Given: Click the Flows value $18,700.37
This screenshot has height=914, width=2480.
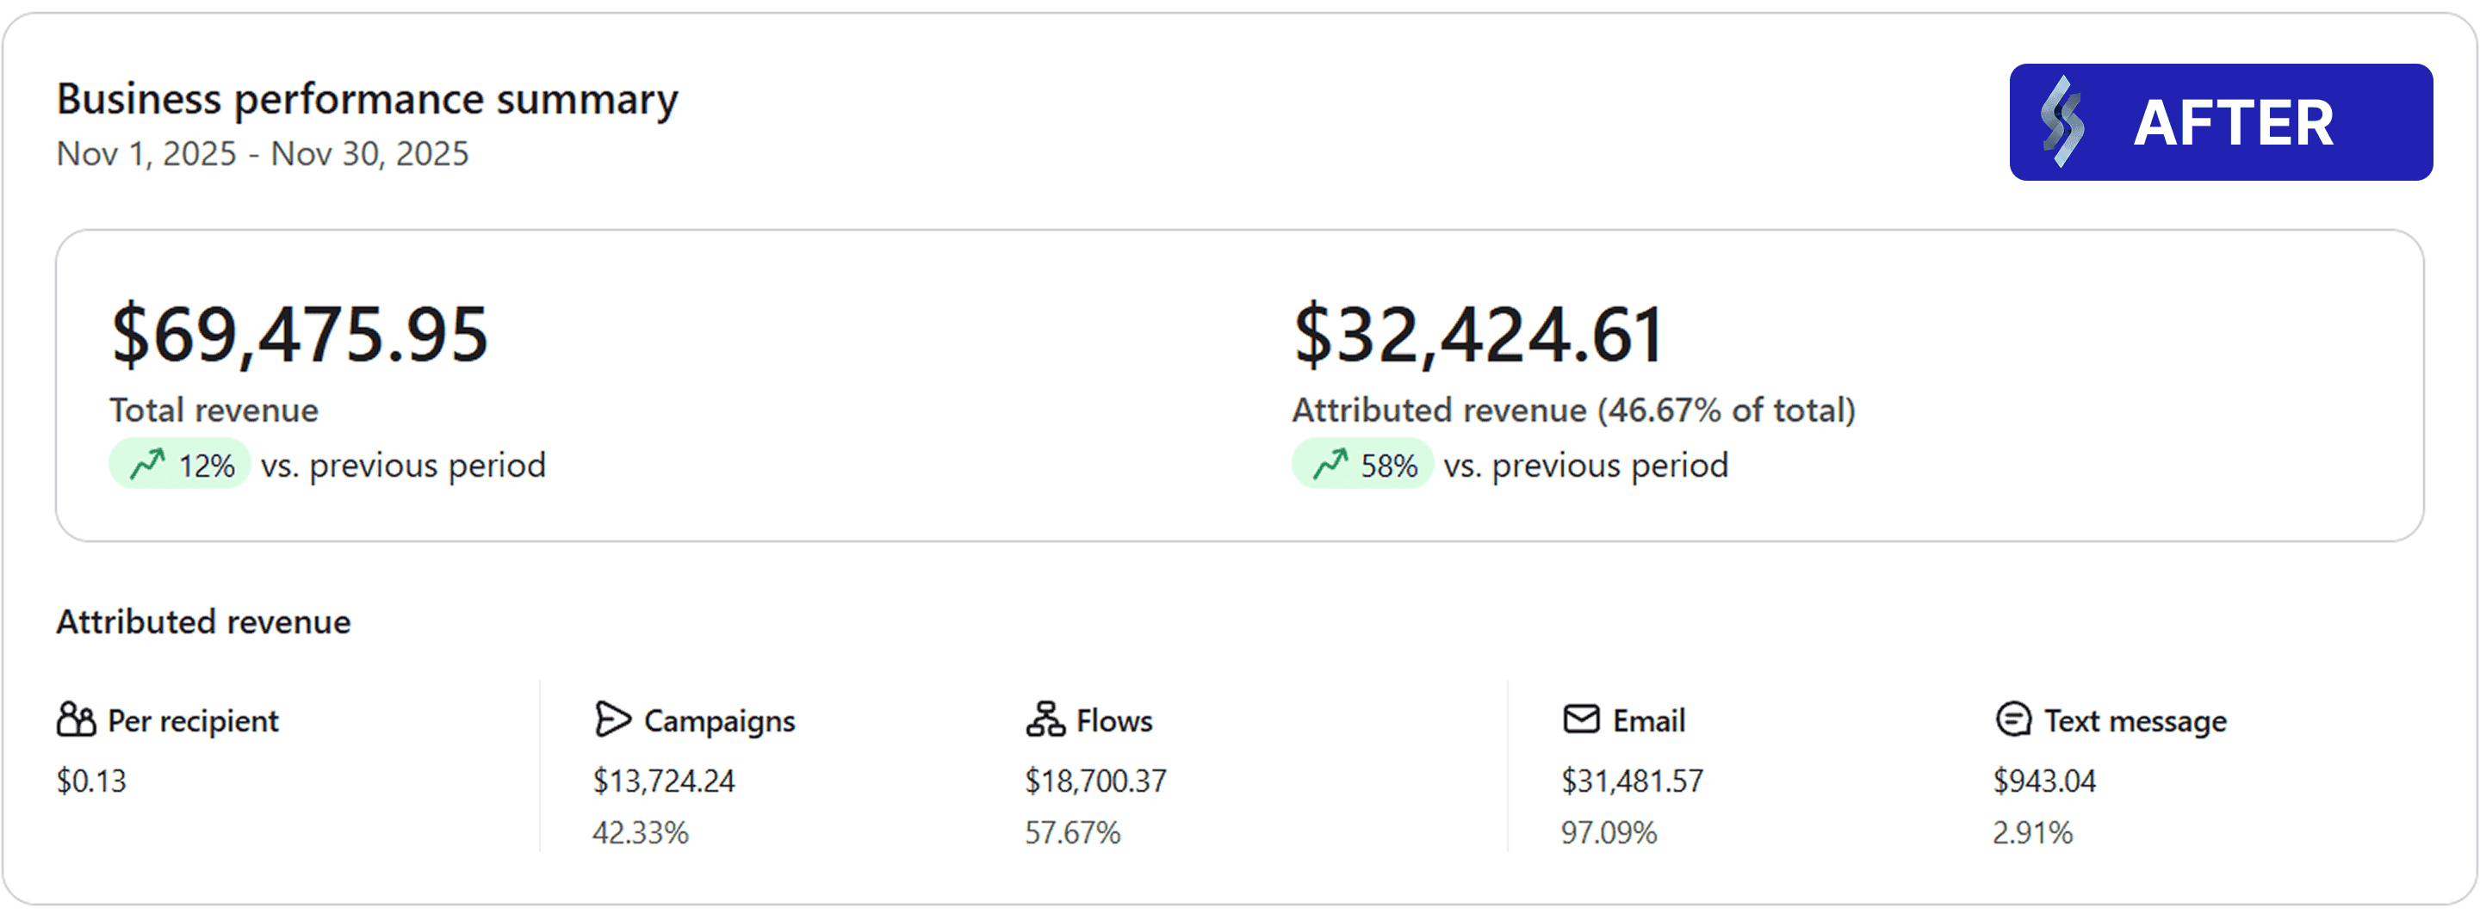Looking at the screenshot, I should [x=1095, y=781].
